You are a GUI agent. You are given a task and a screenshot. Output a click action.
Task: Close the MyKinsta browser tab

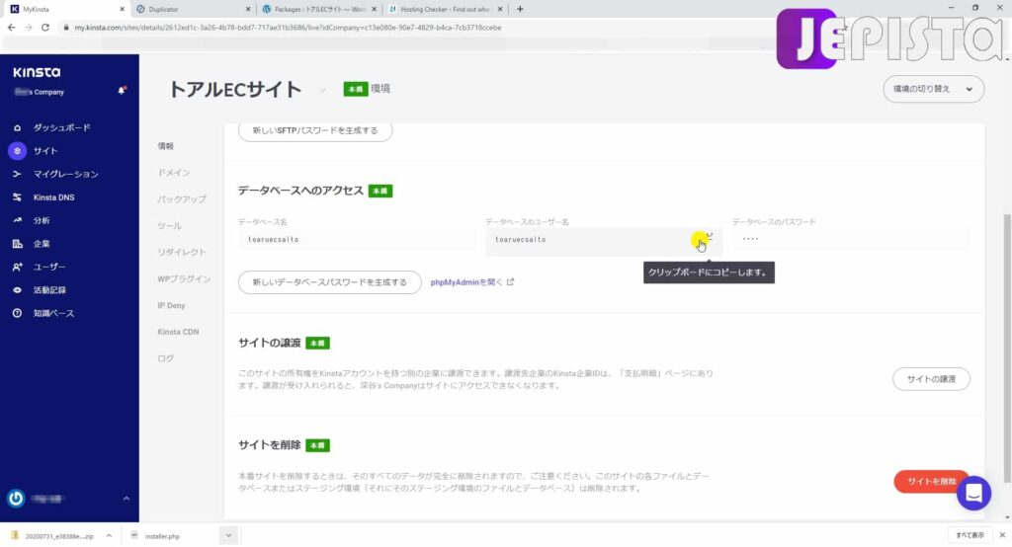click(122, 9)
